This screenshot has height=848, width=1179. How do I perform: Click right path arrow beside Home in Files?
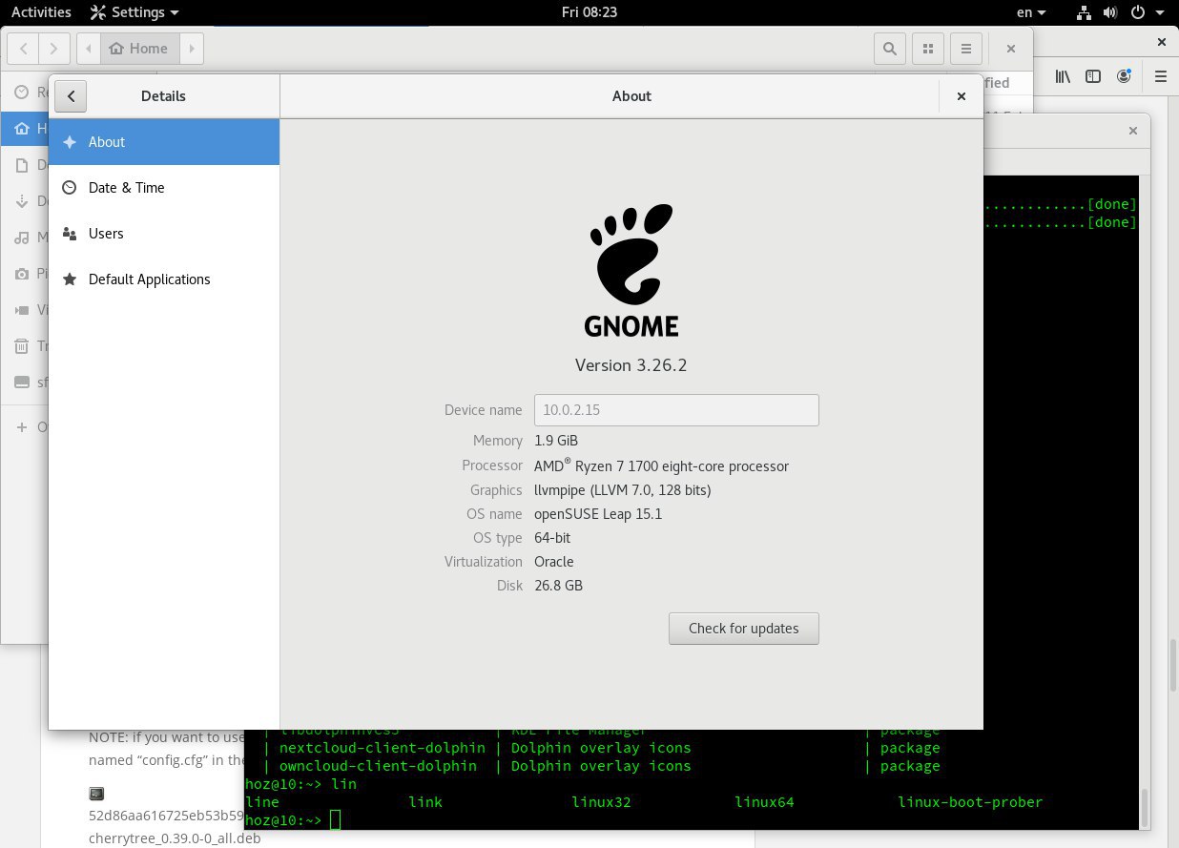(x=191, y=49)
